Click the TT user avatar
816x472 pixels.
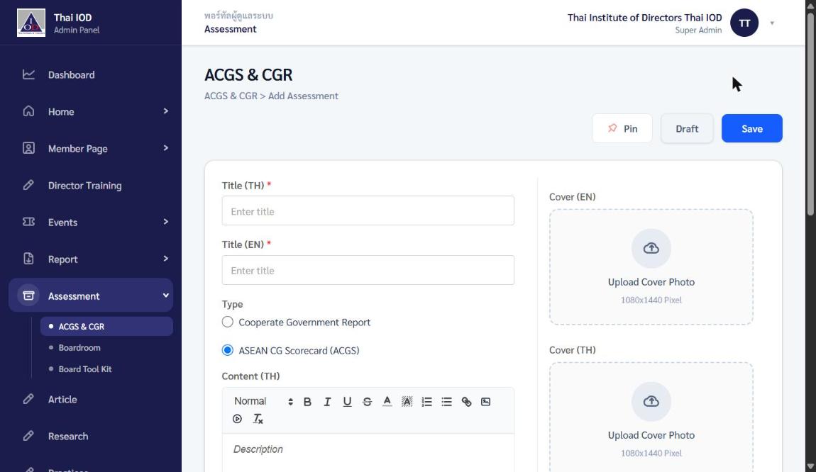click(x=744, y=23)
